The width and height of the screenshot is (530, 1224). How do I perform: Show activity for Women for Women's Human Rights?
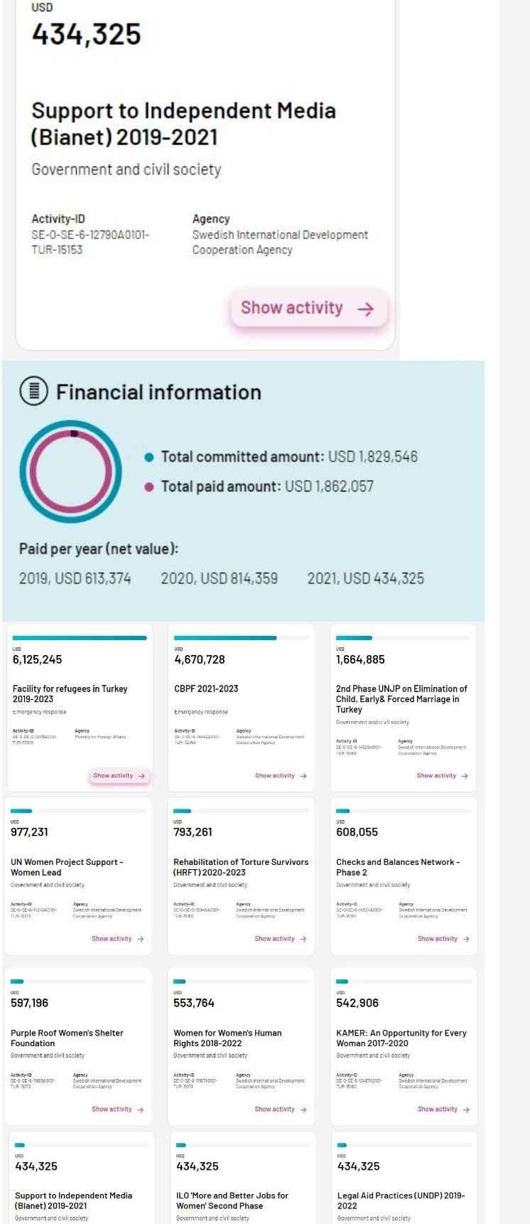point(280,1109)
